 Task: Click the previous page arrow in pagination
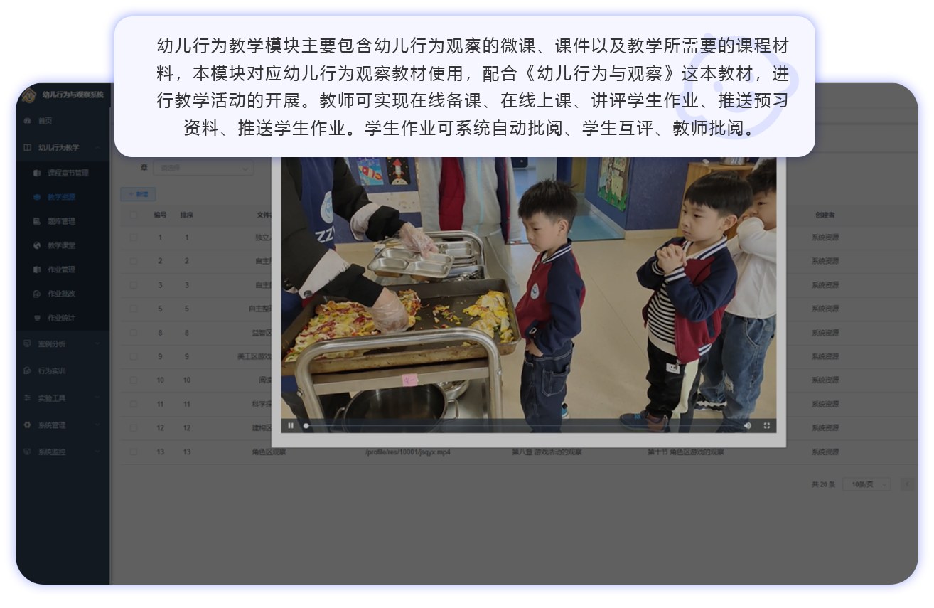(906, 484)
